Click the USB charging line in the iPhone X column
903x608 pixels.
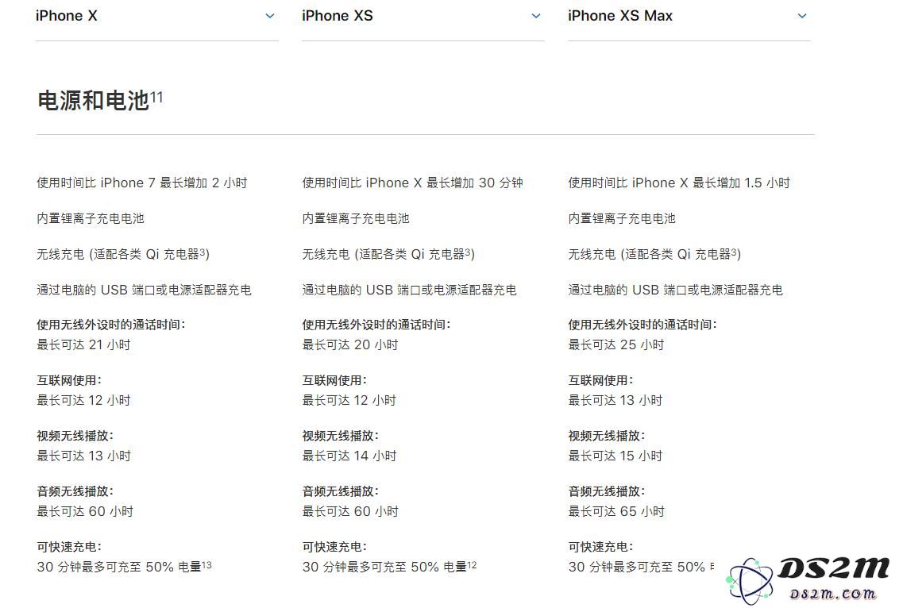pos(144,290)
